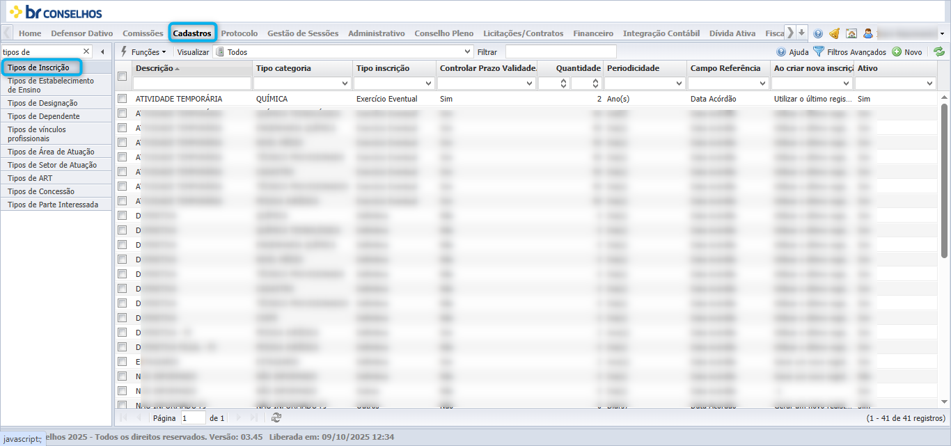Viewport: 951px width, 446px height.
Task: Expand the Visualizar 'Todos' combo box
Action: pos(468,51)
